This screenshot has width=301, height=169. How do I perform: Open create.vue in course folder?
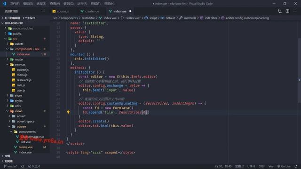[x=25, y=147]
